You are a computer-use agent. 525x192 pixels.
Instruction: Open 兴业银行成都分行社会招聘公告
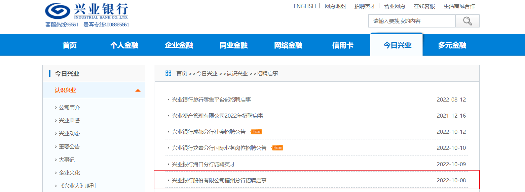click(x=209, y=132)
